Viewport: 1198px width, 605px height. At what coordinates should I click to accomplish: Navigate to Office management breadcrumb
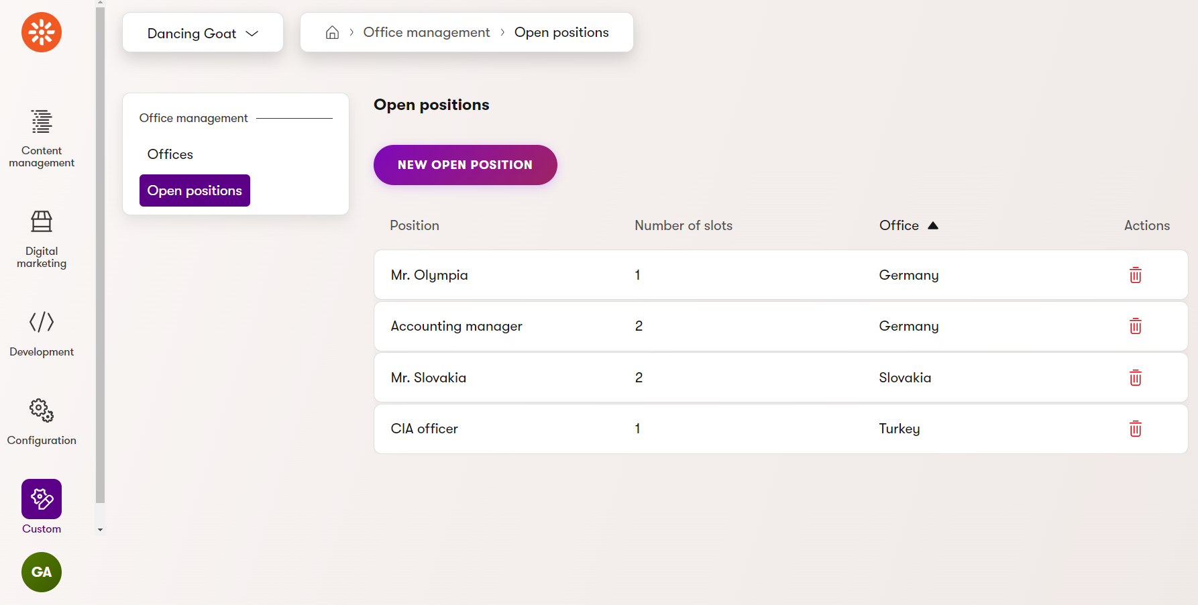427,33
